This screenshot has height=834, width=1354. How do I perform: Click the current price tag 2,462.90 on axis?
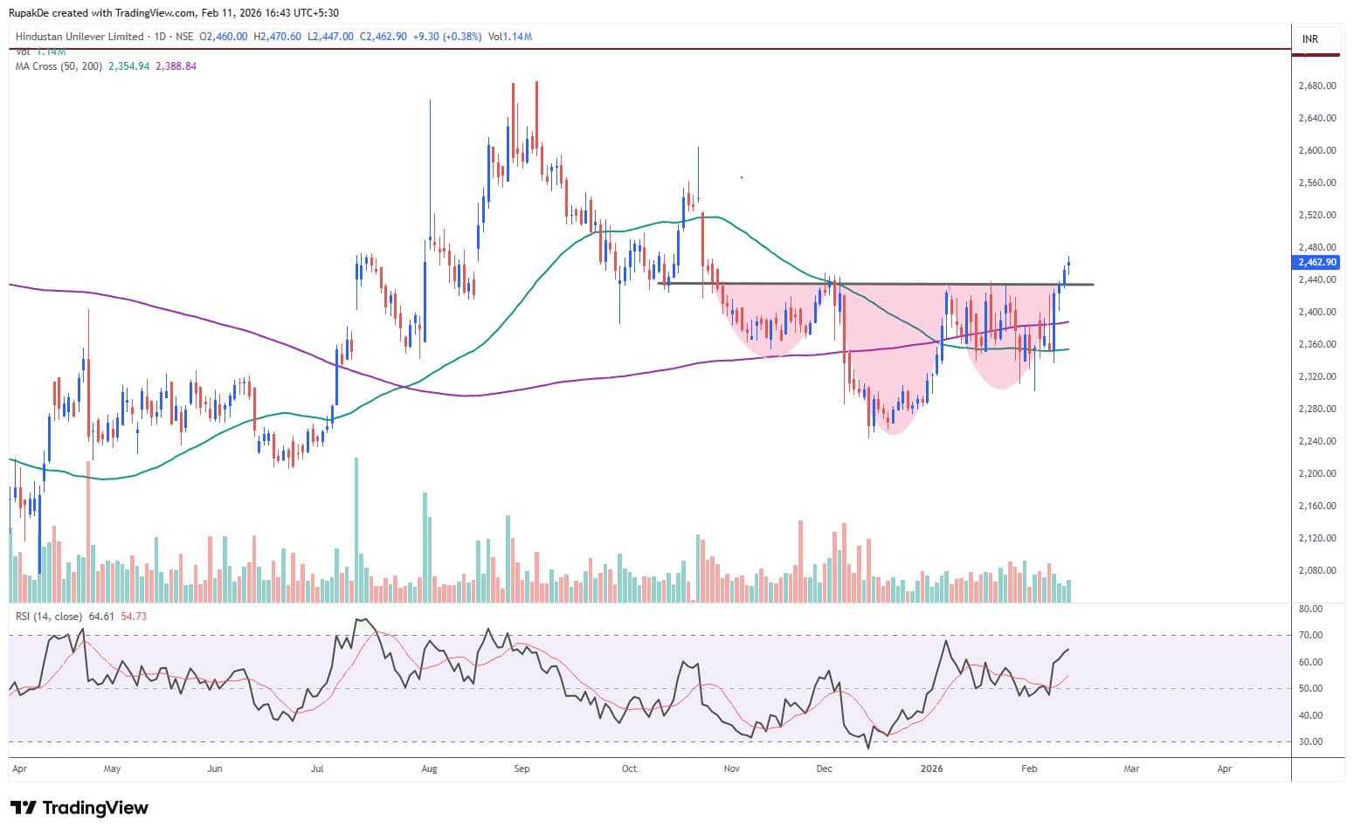(1317, 262)
